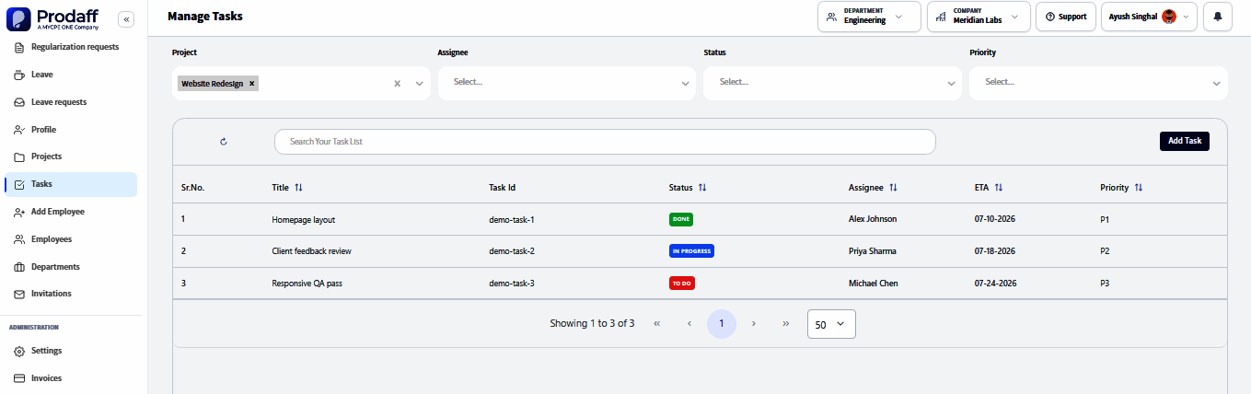Open the Engineering department selector
Viewport: 1251px width, 394px height.
coord(869,17)
